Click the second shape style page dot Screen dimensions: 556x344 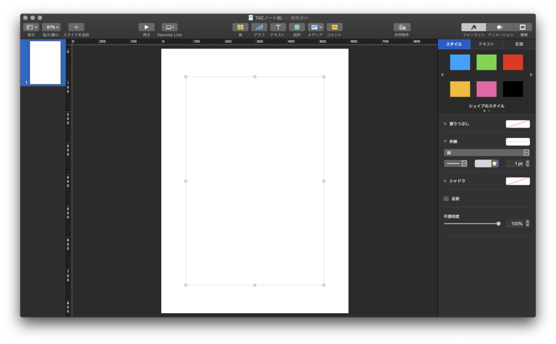tap(489, 111)
